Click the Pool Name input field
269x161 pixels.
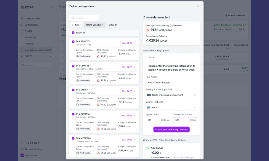[x=171, y=83]
